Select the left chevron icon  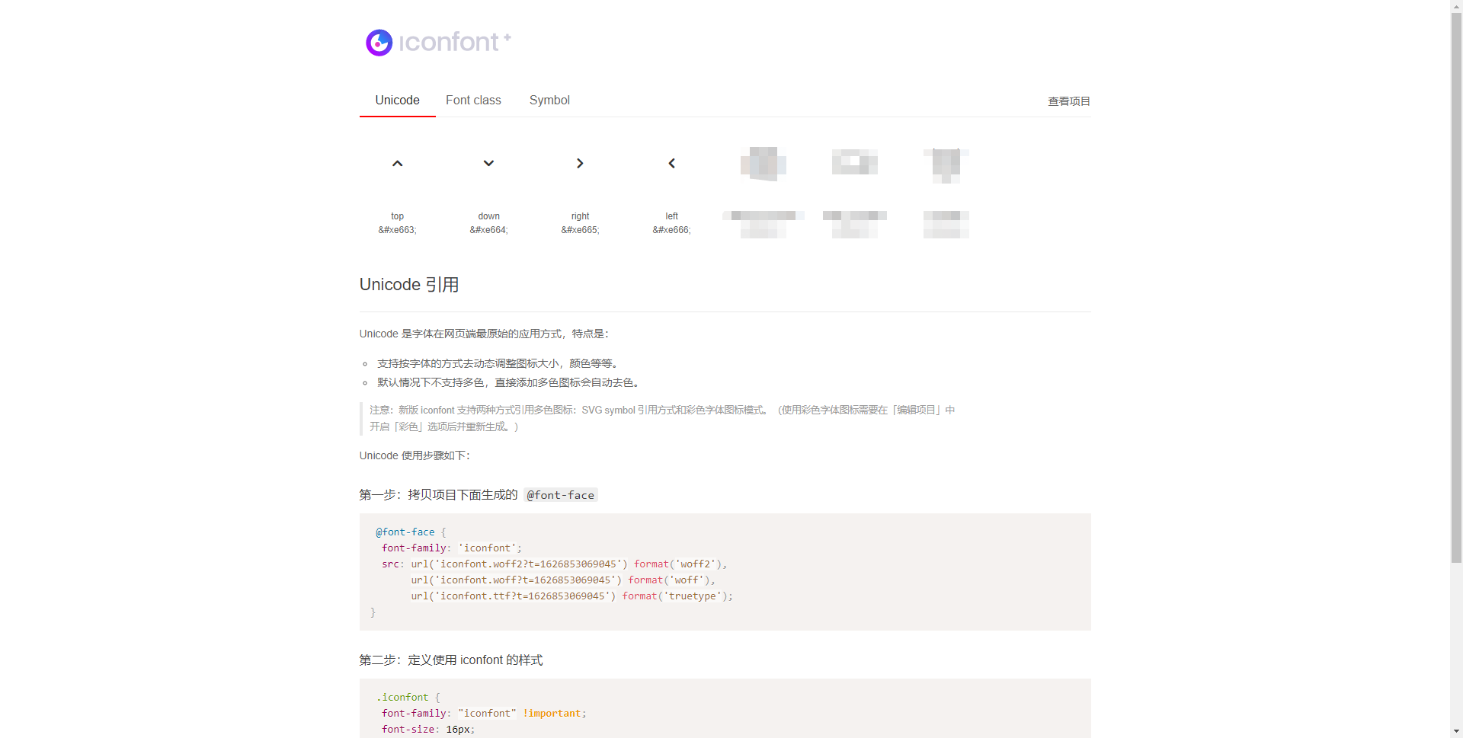click(671, 163)
